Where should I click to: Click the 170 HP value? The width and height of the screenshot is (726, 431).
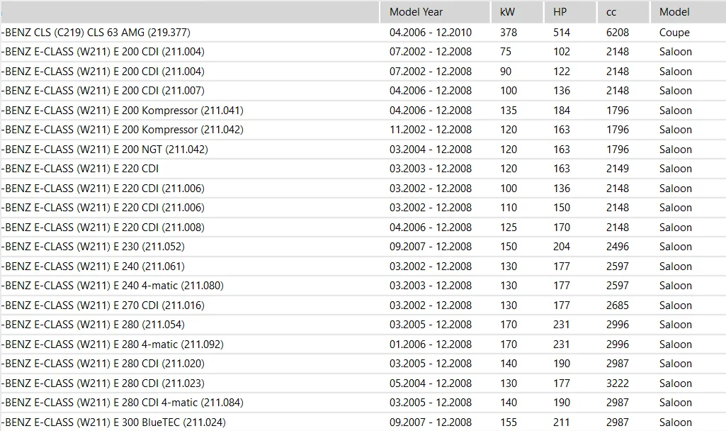[x=562, y=227]
